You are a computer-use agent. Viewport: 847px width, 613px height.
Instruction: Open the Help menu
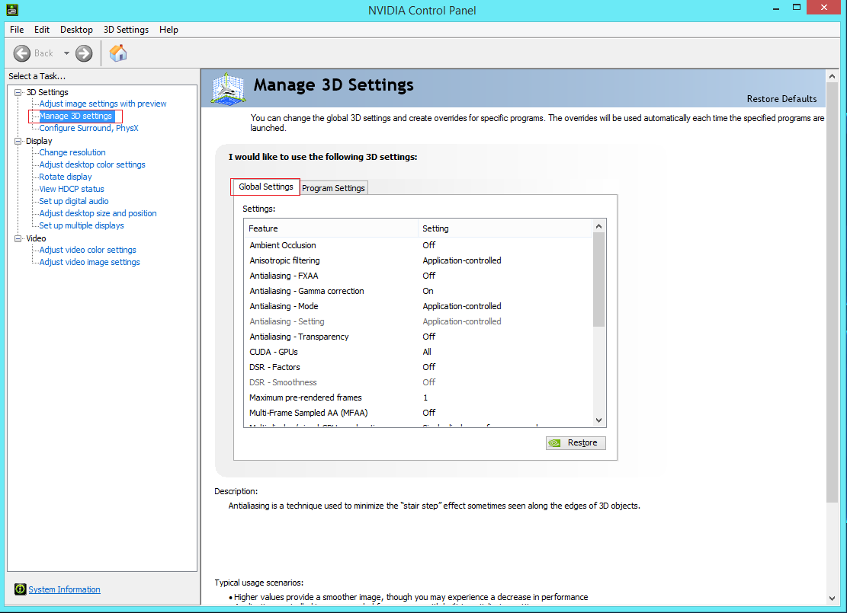tap(168, 30)
